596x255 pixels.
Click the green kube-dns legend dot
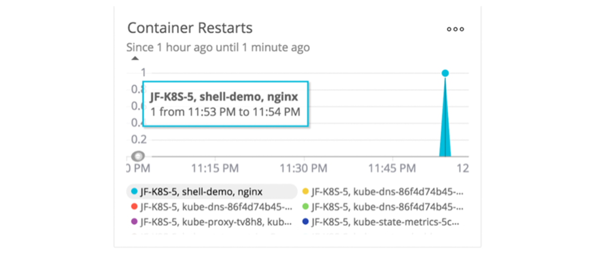point(305,206)
